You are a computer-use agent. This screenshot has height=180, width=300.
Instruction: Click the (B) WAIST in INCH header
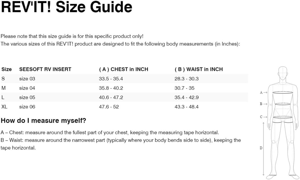(199, 69)
